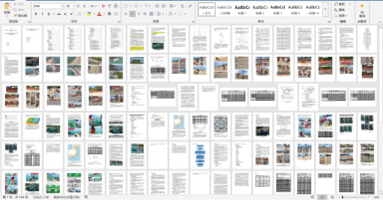Increase paragraph indent
Image resolution: width=383 pixels, height=200 pixels.
click(163, 6)
